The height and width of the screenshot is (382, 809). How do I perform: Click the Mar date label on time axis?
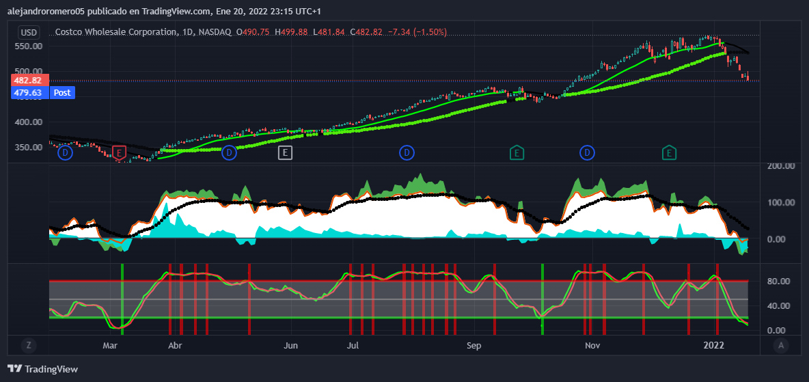click(x=111, y=345)
